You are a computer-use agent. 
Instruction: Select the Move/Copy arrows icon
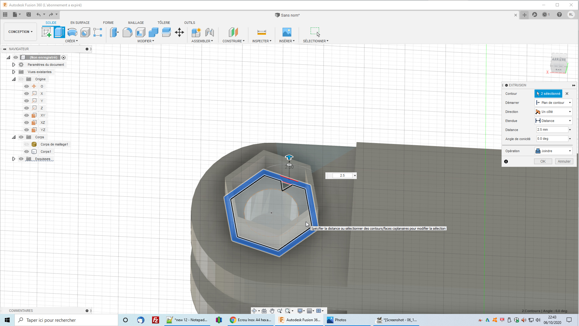pyautogui.click(x=179, y=32)
